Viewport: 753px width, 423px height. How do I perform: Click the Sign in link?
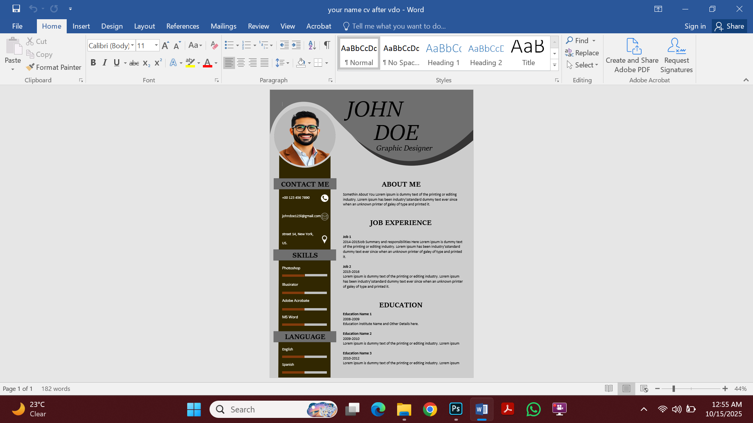click(x=695, y=26)
